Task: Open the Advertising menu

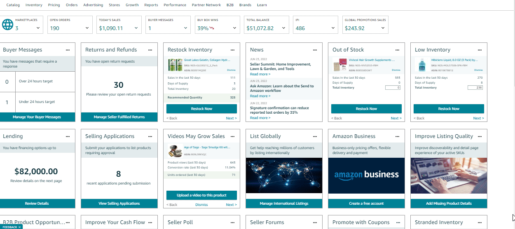Action: (93, 5)
